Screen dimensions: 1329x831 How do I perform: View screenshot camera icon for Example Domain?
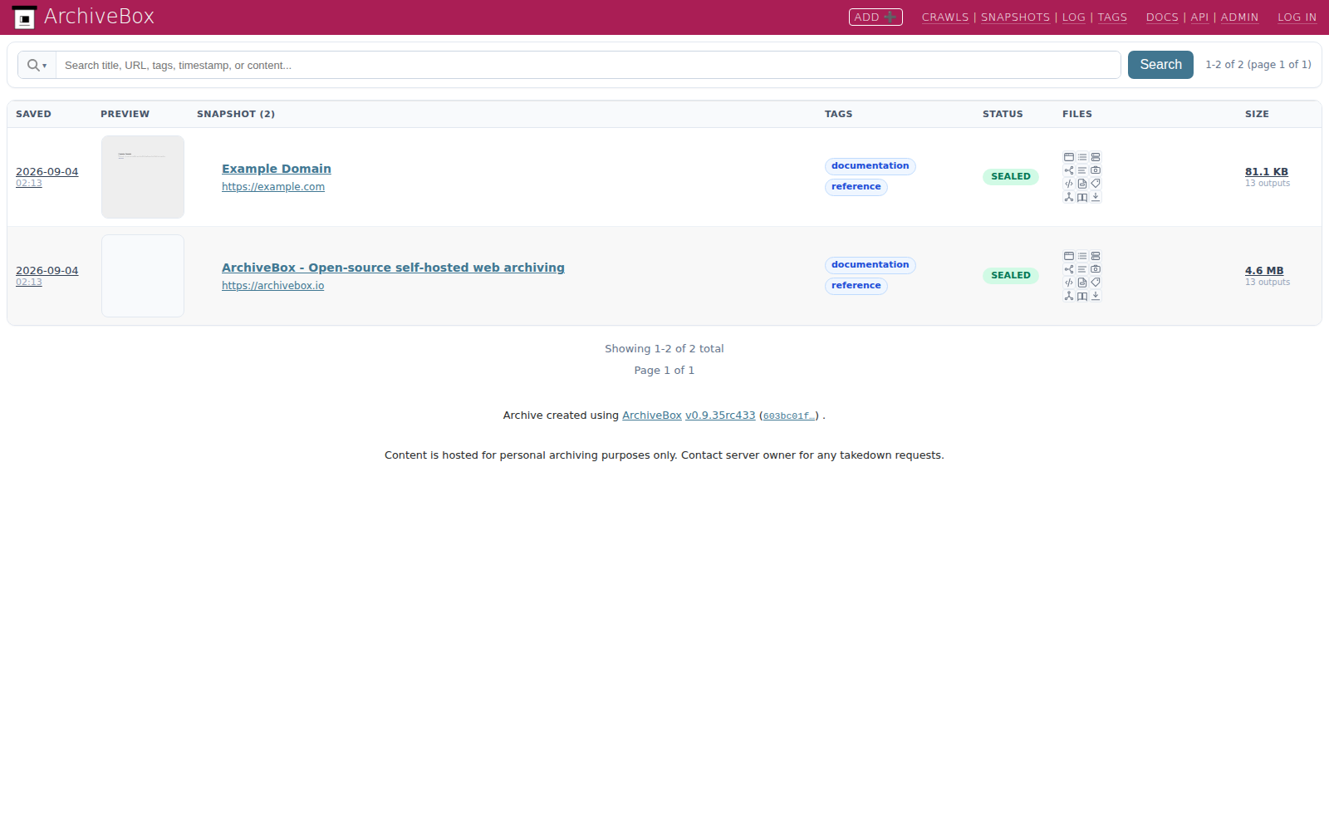point(1096,170)
